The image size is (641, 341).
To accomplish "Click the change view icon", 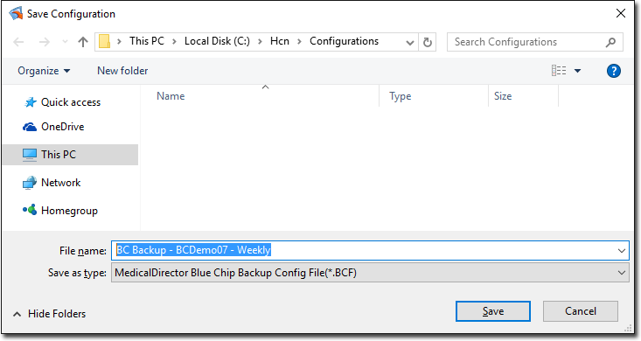I will click(x=559, y=71).
